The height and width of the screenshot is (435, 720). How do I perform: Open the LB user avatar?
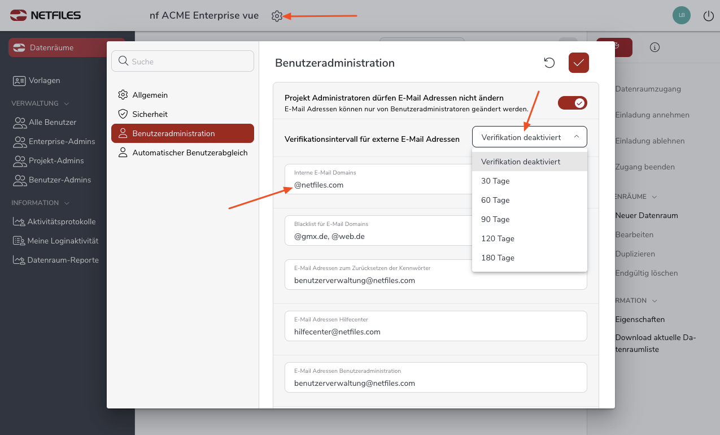coord(682,15)
